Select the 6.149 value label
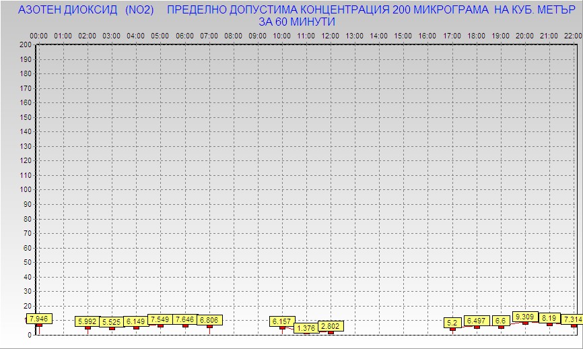The height and width of the screenshot is (349, 583). tap(136, 321)
